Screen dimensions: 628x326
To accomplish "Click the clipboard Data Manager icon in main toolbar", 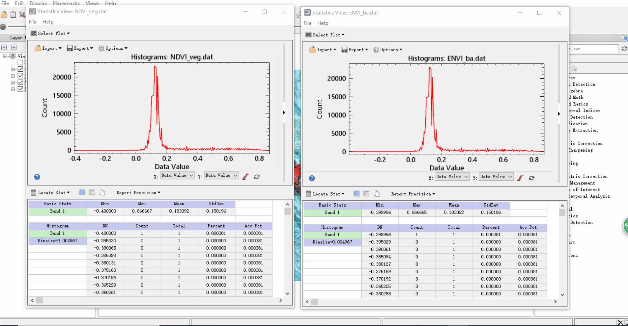I will click(x=13, y=14).
